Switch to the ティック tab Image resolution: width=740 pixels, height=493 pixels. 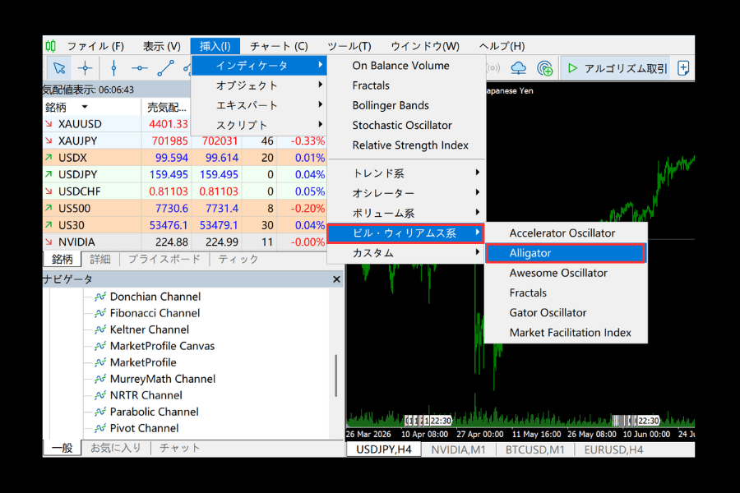pos(238,259)
